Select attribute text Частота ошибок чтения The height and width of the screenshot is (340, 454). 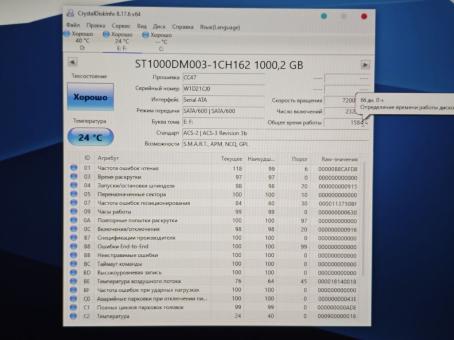coord(128,168)
